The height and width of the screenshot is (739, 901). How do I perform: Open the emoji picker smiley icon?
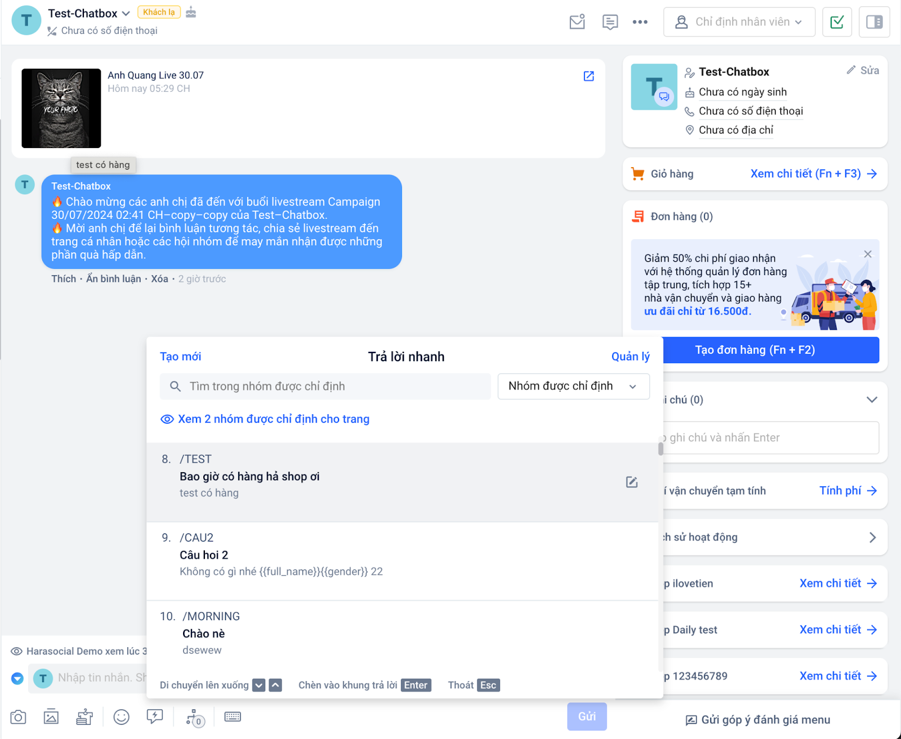(x=121, y=717)
